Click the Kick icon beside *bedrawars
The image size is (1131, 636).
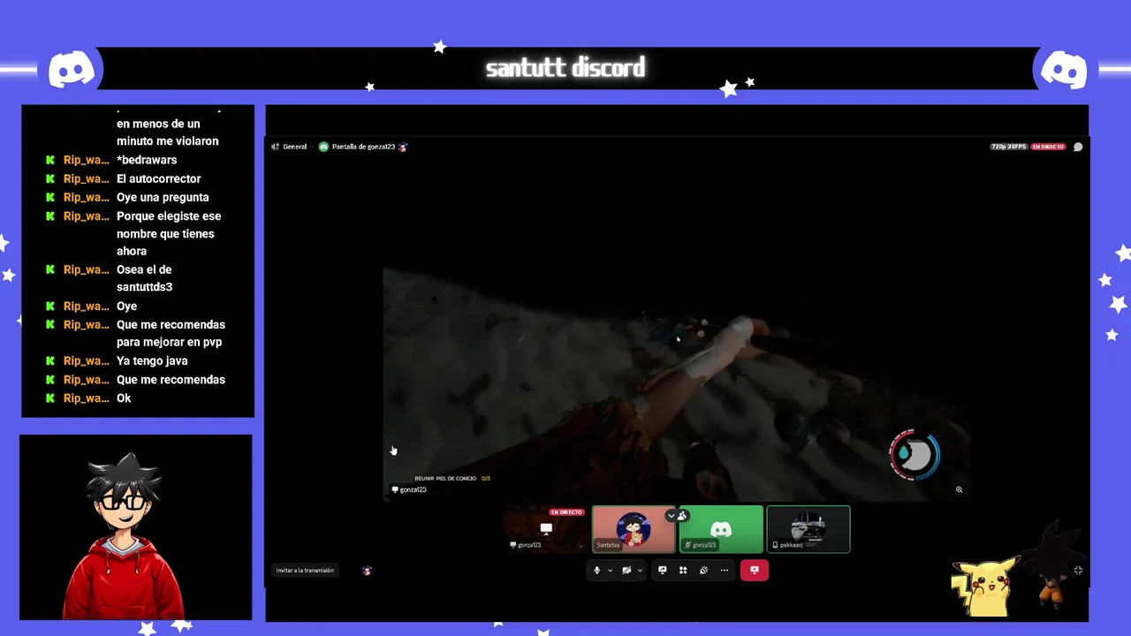click(50, 160)
